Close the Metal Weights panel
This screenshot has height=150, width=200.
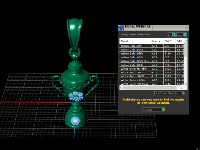pos(186,27)
